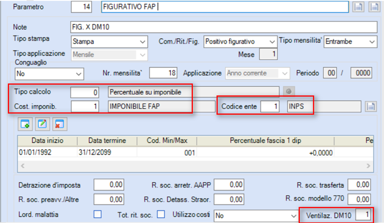The width and height of the screenshot is (384, 223).
Task: Click the Cost. imponib. code field
Action: [x=85, y=107]
